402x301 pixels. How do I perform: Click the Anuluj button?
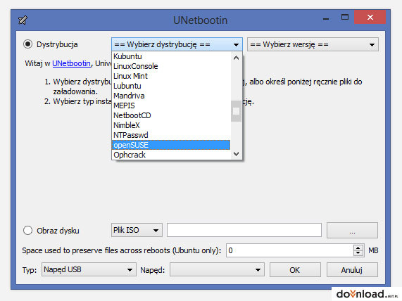point(352,270)
